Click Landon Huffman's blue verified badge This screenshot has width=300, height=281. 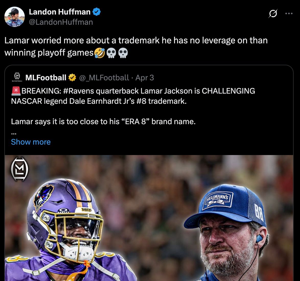97,12
